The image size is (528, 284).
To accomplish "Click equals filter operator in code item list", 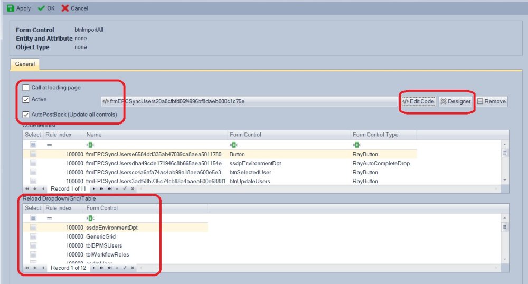I will pos(50,145).
